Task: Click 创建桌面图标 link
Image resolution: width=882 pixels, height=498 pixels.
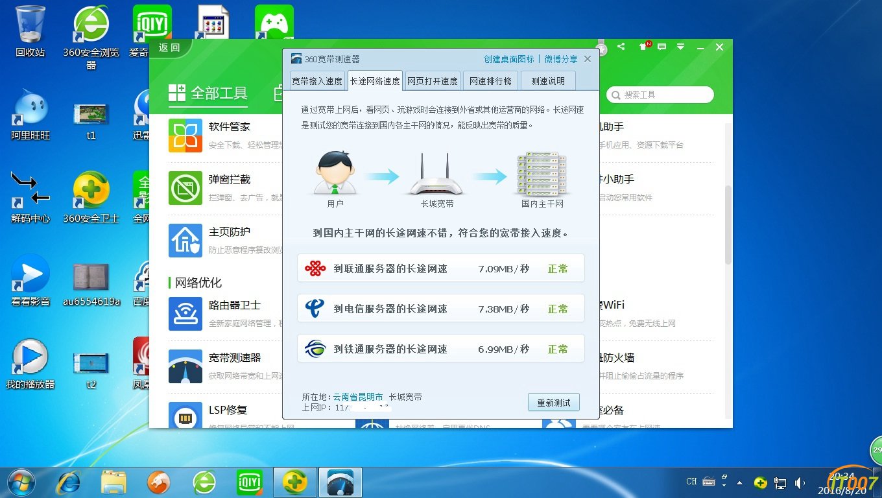Action: click(x=509, y=59)
